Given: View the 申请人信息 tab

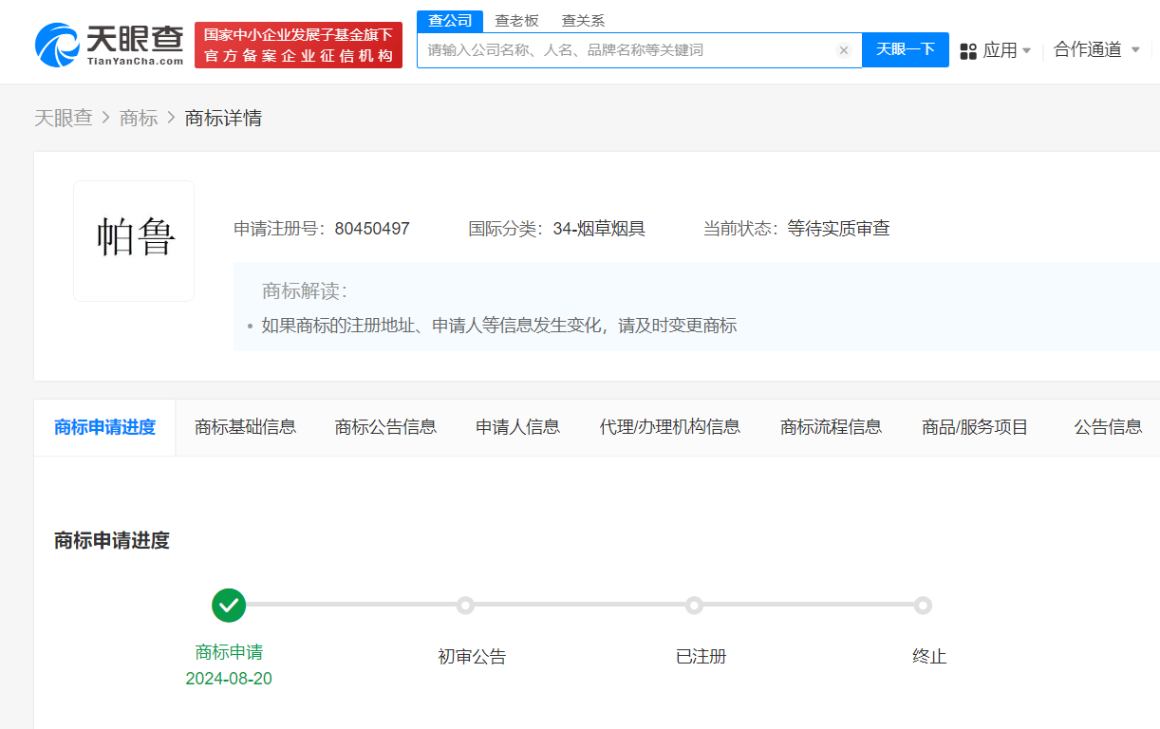Looking at the screenshot, I should 516,426.
